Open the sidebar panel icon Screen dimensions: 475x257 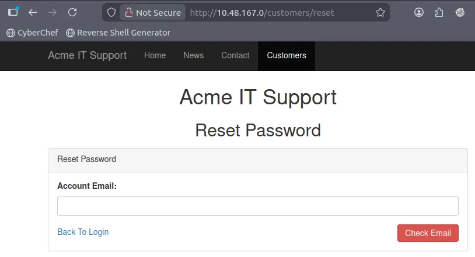[13, 12]
